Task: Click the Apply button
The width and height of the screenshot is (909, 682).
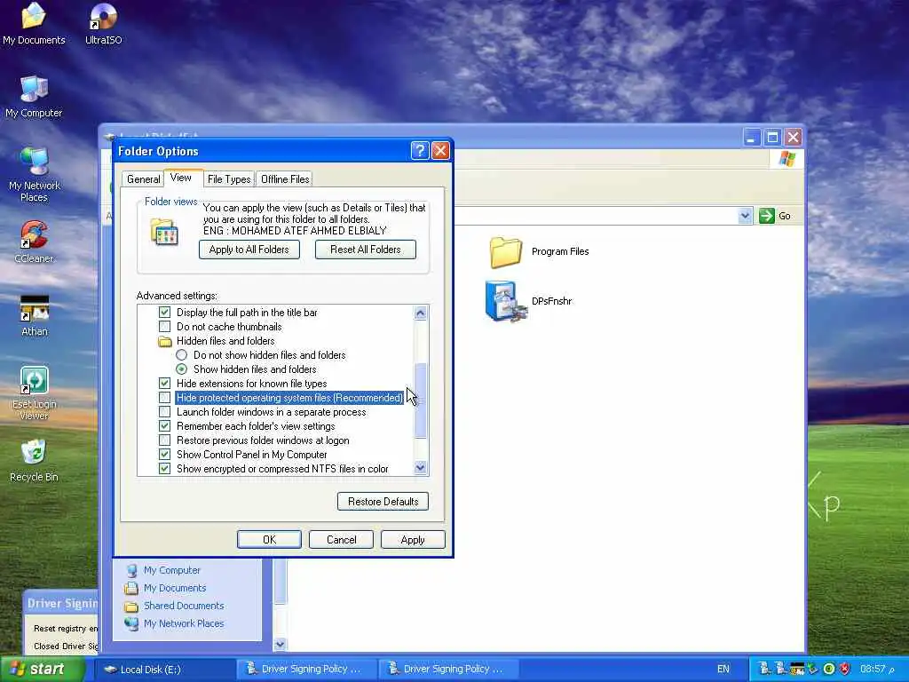Action: [413, 540]
